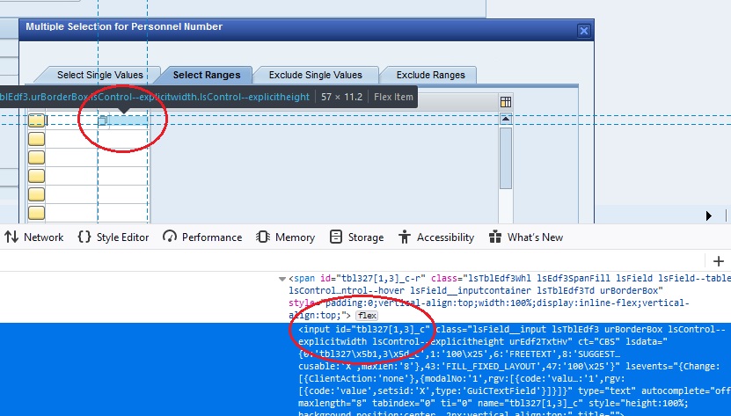Click fifth row selection option button
The width and height of the screenshot is (731, 416).
(36, 194)
